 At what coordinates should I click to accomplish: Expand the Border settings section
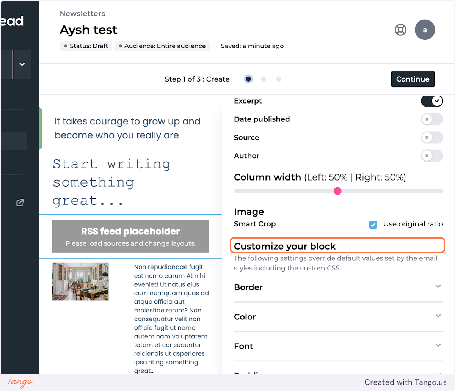click(339, 287)
